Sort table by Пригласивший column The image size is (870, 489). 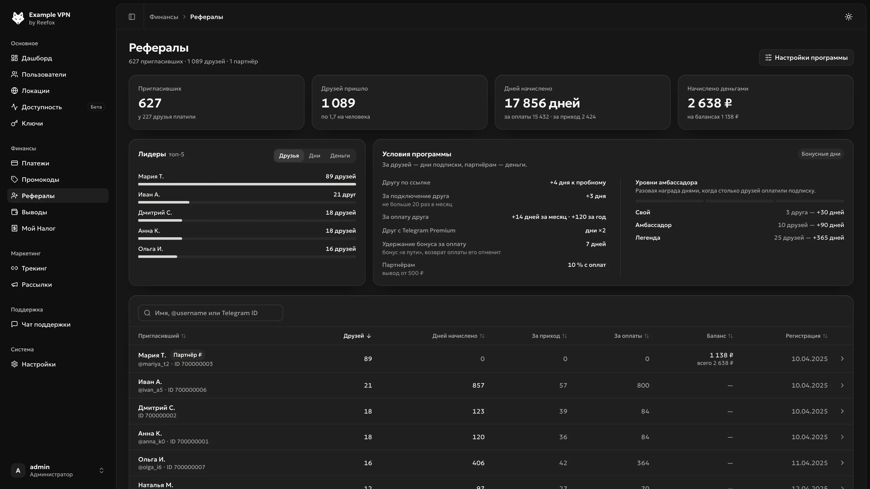[162, 336]
